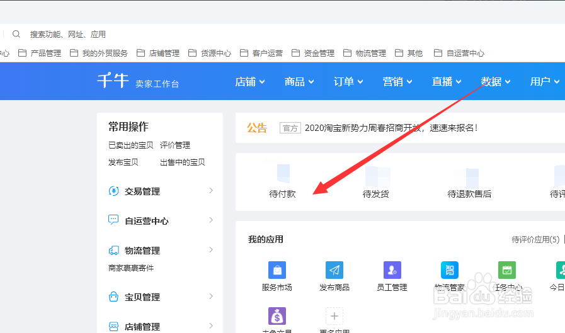Open the 数据 top menu
This screenshot has width=565, height=333.
(496, 82)
